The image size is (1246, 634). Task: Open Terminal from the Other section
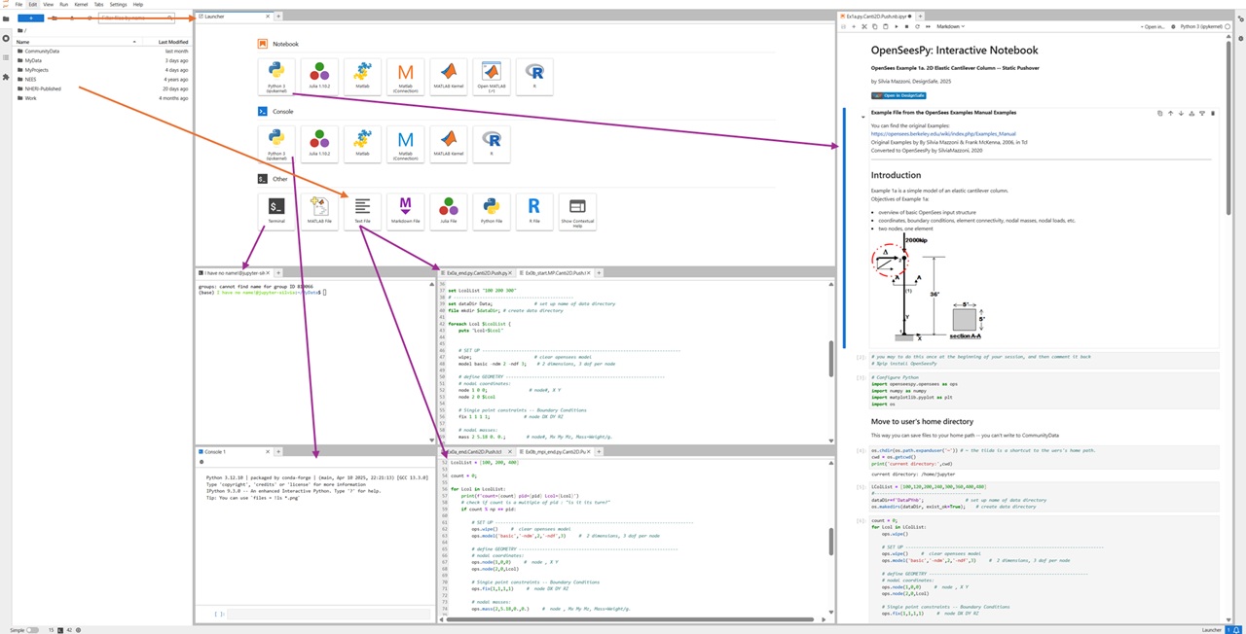pyautogui.click(x=276, y=210)
